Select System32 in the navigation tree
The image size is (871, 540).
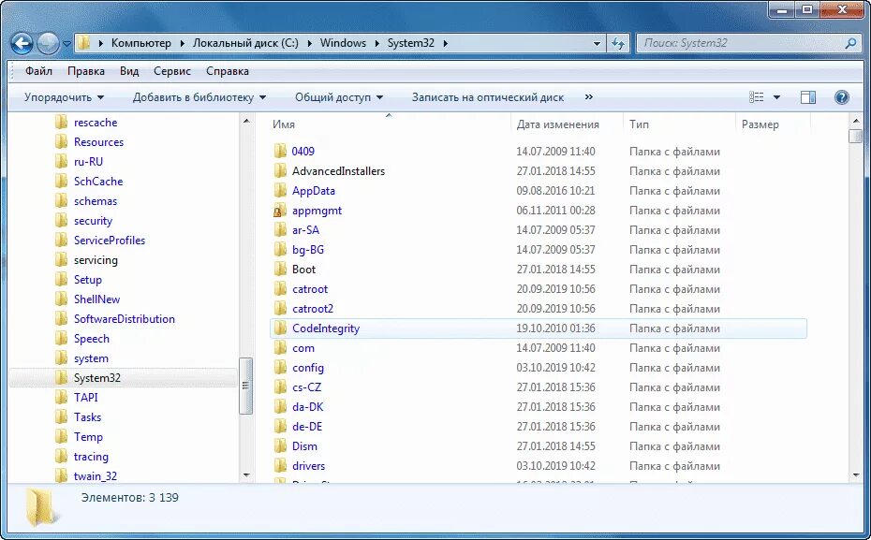click(97, 378)
